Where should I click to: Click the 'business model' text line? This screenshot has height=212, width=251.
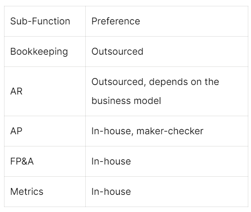126,101
